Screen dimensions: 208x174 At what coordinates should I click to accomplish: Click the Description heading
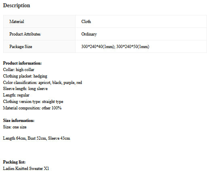pos(17,6)
